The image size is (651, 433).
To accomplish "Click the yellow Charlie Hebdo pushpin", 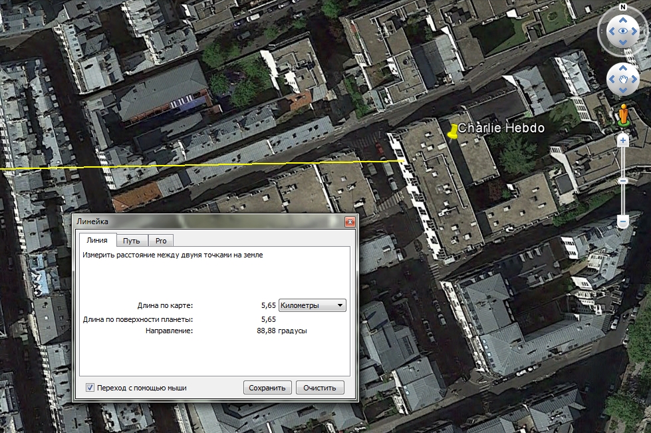I will pos(452,132).
